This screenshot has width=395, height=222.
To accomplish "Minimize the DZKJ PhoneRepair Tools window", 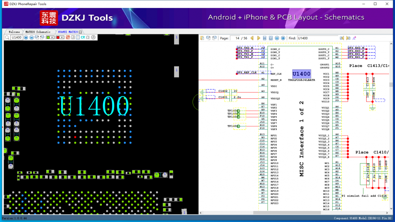I will [x=363, y=4].
